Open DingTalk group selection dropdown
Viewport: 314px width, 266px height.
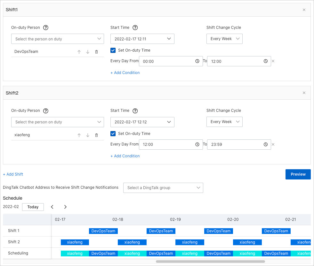(x=163, y=188)
